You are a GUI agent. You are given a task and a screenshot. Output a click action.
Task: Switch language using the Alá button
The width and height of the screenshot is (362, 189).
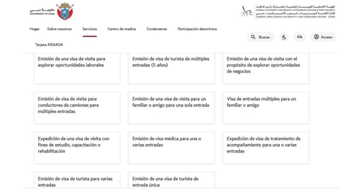(x=299, y=37)
